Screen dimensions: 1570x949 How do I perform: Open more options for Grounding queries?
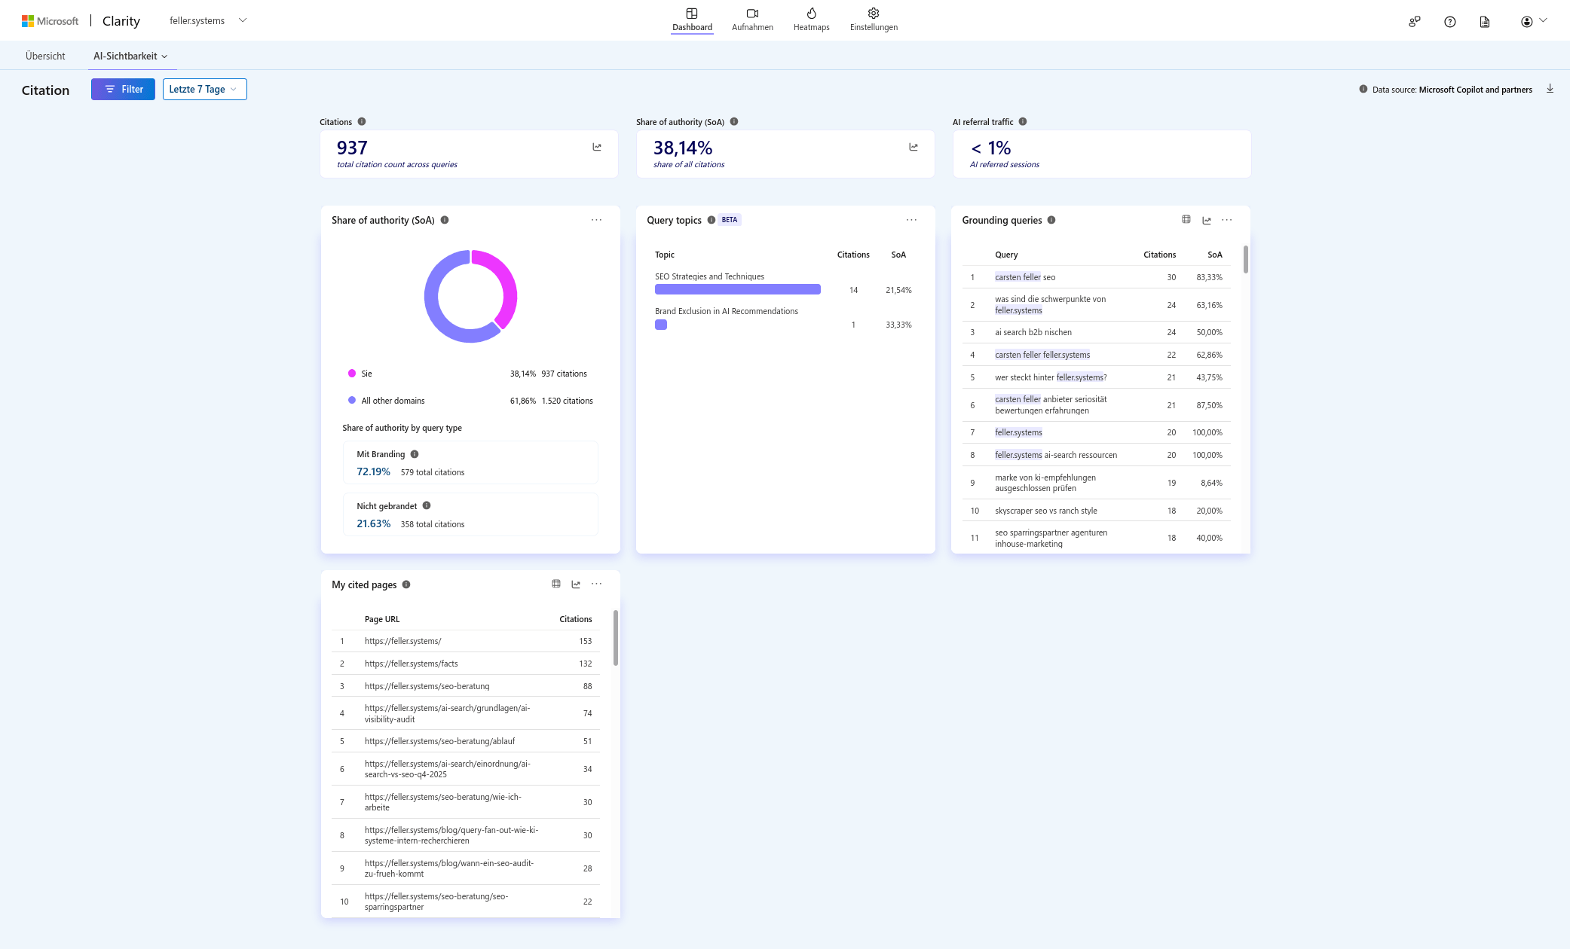click(x=1227, y=220)
